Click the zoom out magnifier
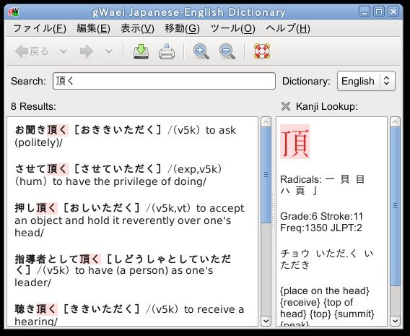 pyautogui.click(x=227, y=51)
